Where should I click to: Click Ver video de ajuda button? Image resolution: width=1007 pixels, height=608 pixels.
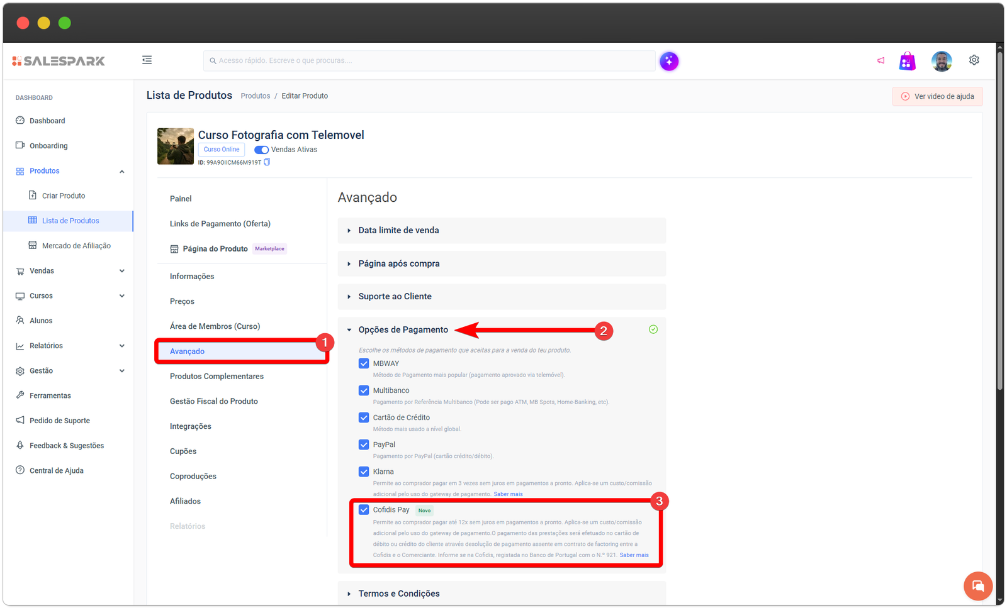tap(937, 96)
